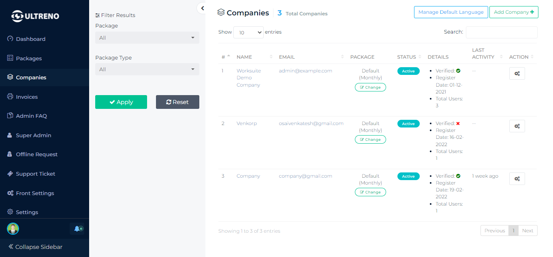
Task: Open the Dashboard sidebar icon
Action: tap(10, 39)
